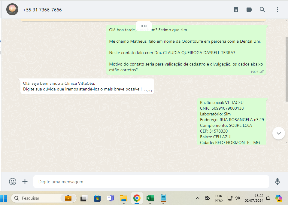Click the 'Laboratório: Sim' line
The width and height of the screenshot is (288, 205).
click(215, 114)
